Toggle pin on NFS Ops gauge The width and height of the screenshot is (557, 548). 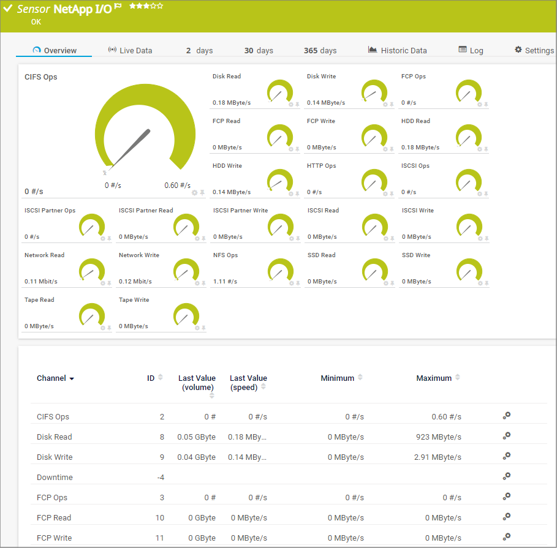pos(298,283)
